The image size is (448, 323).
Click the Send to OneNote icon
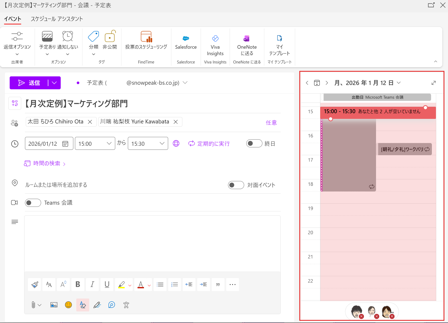pos(247,38)
